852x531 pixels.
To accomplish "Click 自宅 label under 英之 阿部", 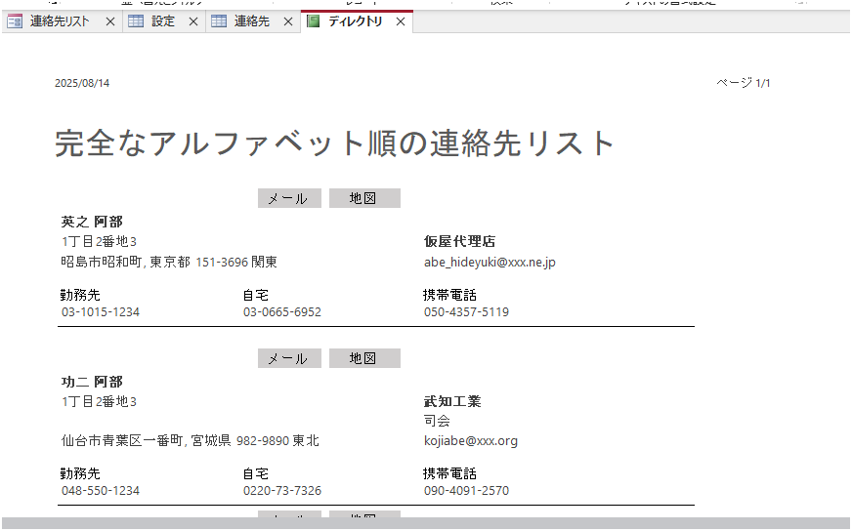I will coord(255,296).
